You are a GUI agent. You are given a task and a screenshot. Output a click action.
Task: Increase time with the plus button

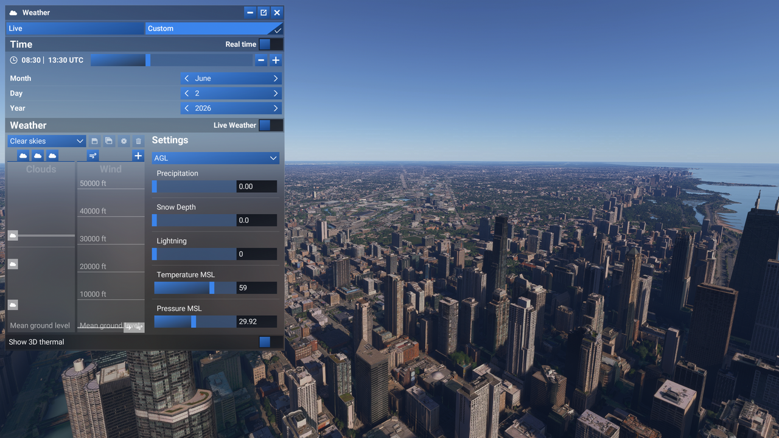pos(276,60)
